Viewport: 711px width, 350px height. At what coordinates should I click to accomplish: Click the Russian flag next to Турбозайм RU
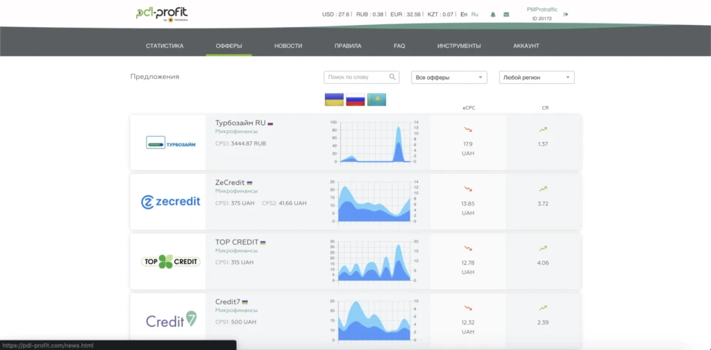tap(270, 123)
